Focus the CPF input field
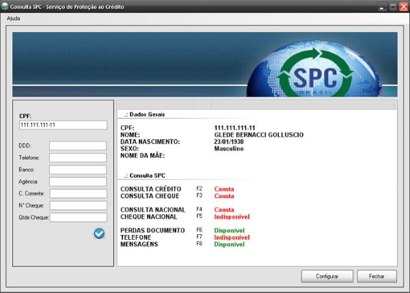The height and width of the screenshot is (293, 410). [x=63, y=125]
